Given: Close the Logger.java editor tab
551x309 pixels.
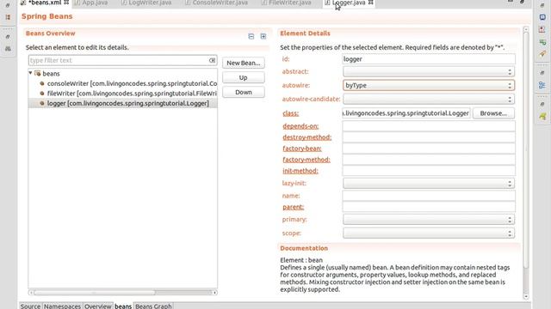Looking at the screenshot, I should 370,3.
